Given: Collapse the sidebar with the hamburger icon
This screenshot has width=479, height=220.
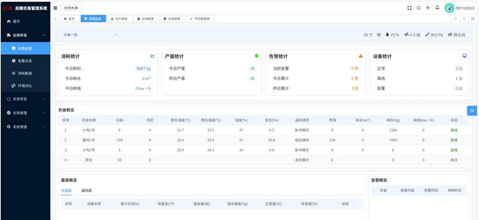Looking at the screenshot, I should [55, 8].
